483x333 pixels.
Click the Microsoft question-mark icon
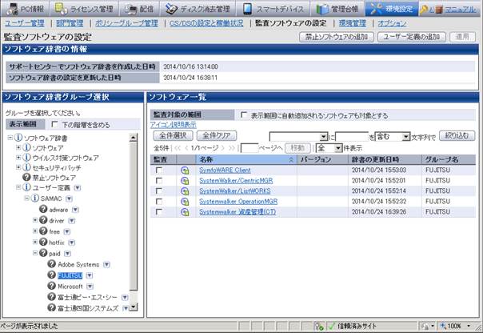coord(51,286)
